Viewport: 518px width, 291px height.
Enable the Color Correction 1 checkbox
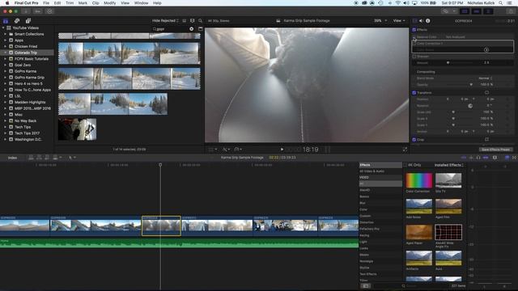[x=414, y=43]
